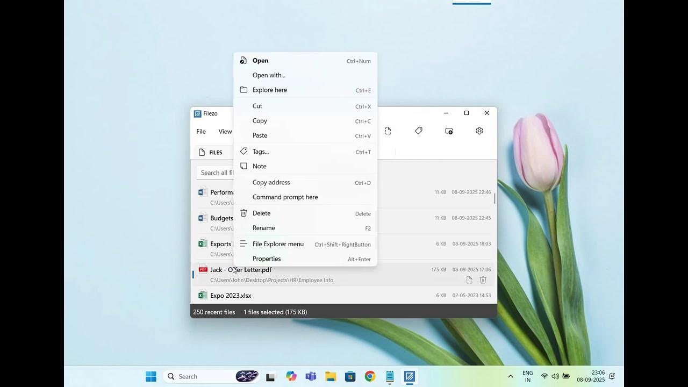
Task: Click the tag icon in Filezo toolbar
Action: coord(419,131)
